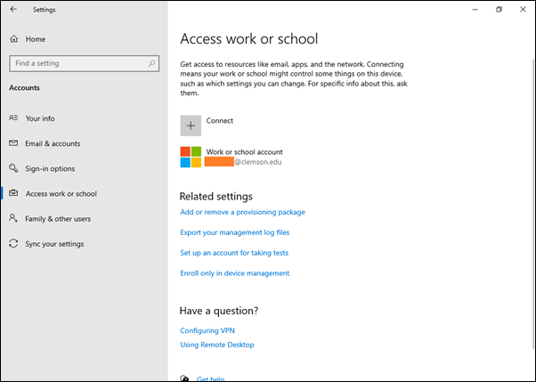
Task: Click the search magnifier icon
Action: pos(151,63)
